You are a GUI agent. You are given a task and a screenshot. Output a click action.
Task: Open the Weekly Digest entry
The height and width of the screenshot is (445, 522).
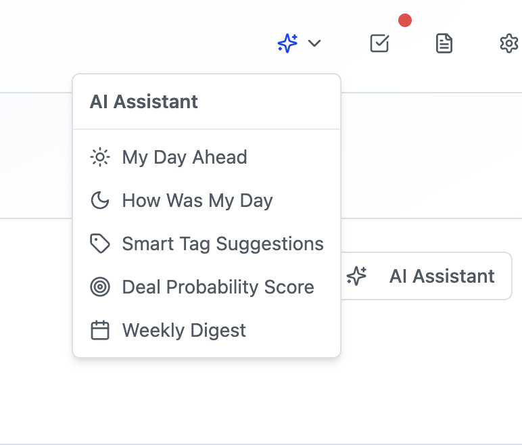coord(184,331)
